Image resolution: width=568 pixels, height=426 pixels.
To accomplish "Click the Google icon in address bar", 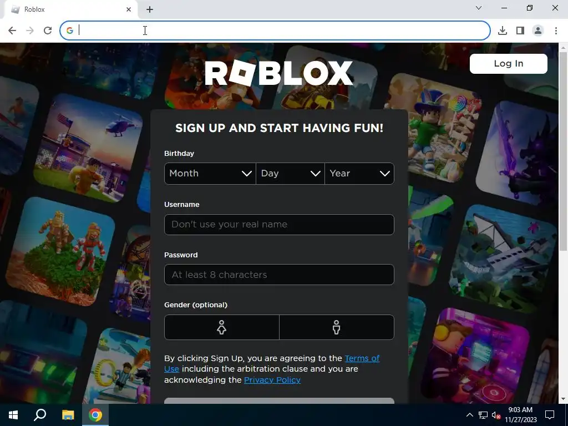I will click(x=70, y=31).
